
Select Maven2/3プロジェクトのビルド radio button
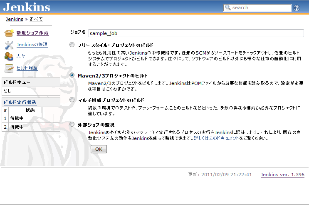(x=72, y=75)
